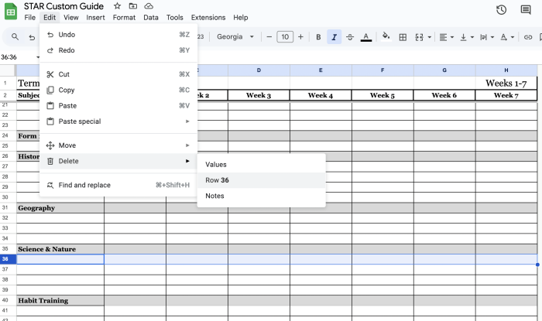
Task: Open the fill color bucket tool
Action: 386,36
